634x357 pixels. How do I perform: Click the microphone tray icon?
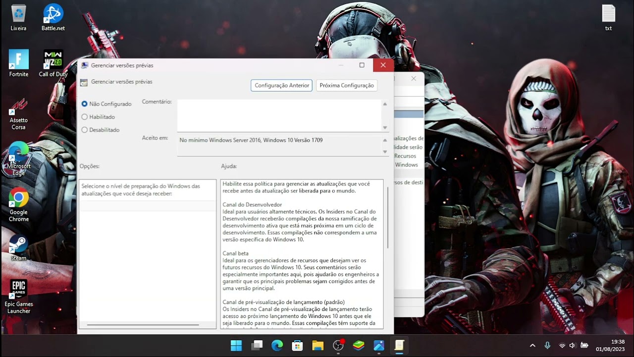tap(547, 346)
